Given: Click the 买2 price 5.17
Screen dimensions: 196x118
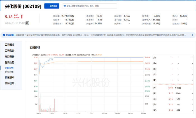Looking at the screenshot, I should click(171, 93).
